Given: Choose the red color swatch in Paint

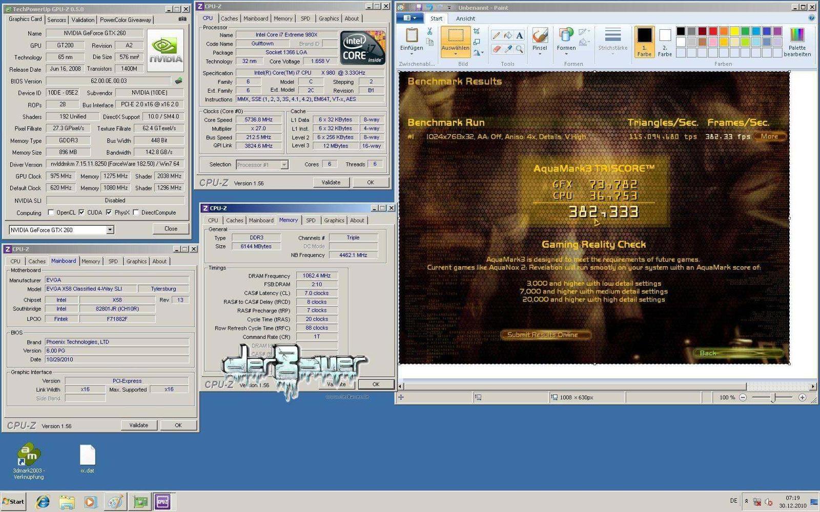Looking at the screenshot, I should click(x=713, y=31).
